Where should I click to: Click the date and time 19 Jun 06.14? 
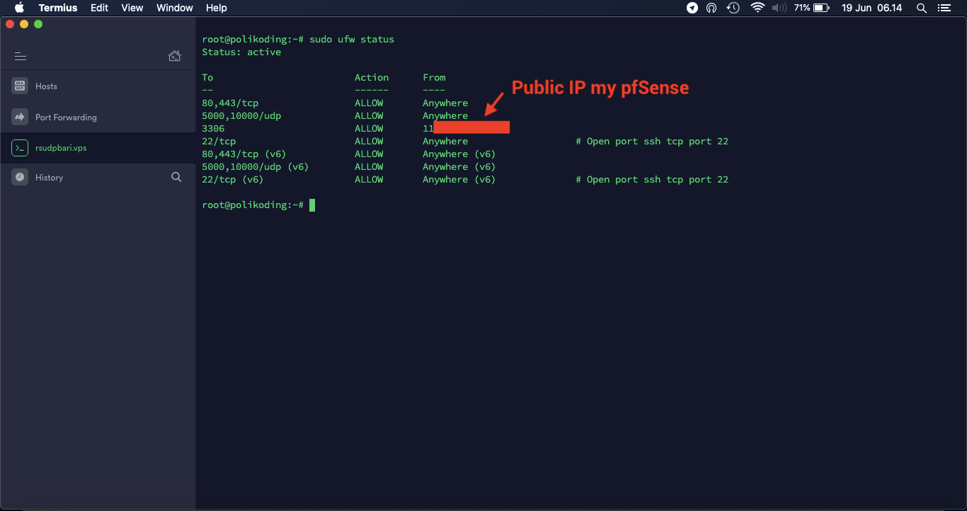(872, 8)
